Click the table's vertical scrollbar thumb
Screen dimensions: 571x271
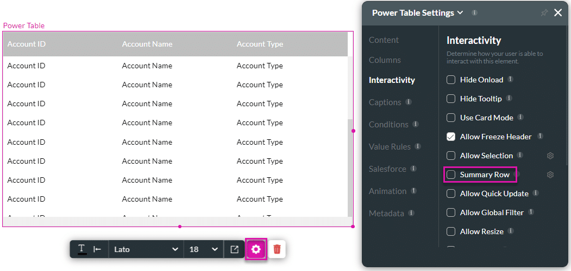(350, 167)
